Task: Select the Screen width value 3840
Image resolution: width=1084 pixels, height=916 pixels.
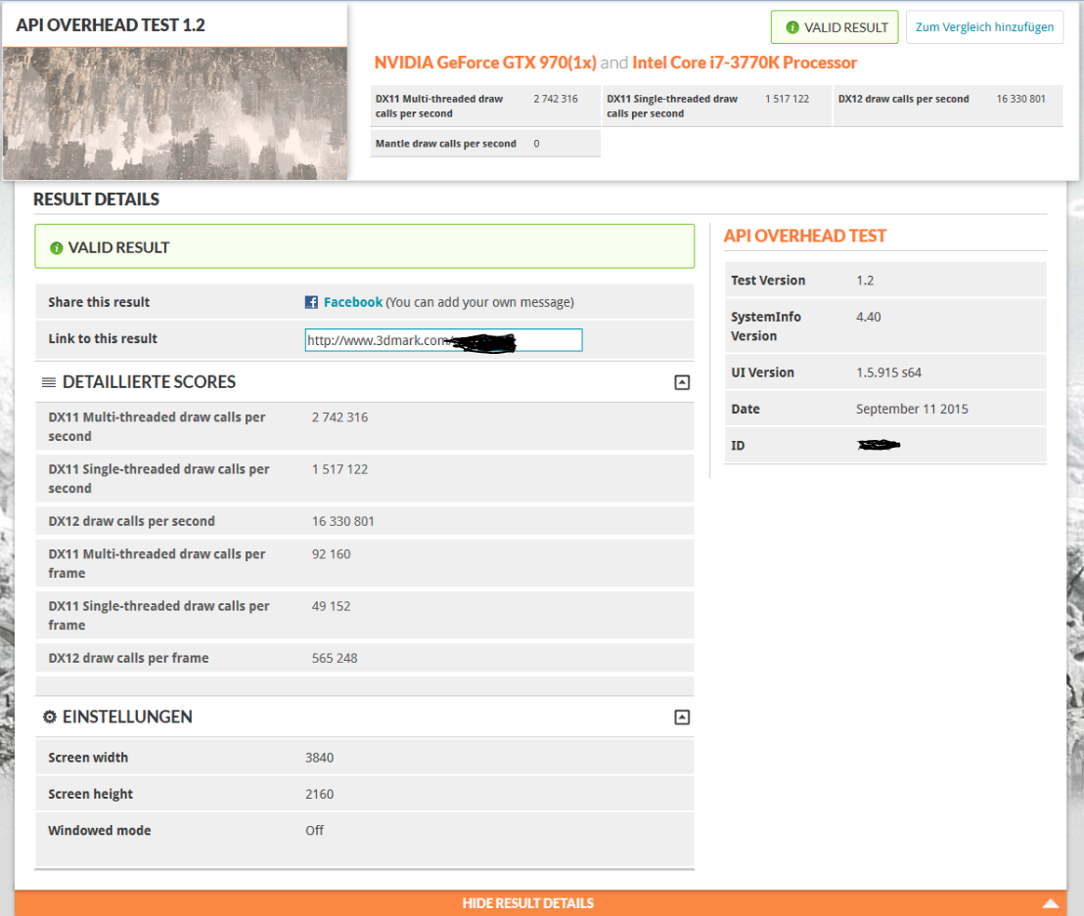Action: pos(319,757)
